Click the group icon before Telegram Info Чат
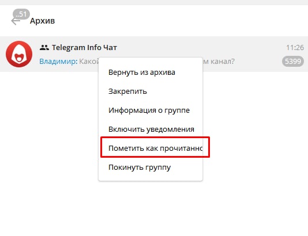This screenshot has height=236, width=308. coord(44,47)
